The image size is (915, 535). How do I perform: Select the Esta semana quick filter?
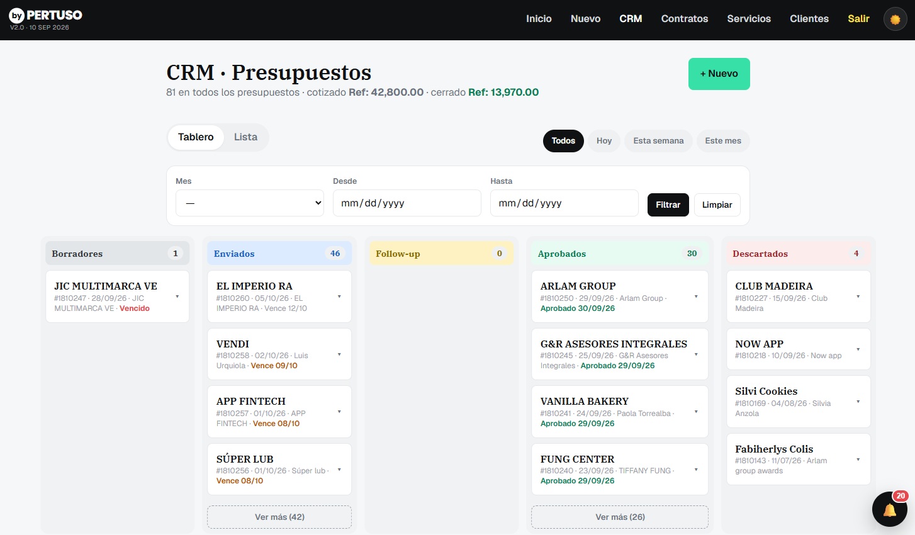coord(658,141)
